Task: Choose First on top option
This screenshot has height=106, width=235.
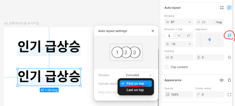Action: coord(136,84)
